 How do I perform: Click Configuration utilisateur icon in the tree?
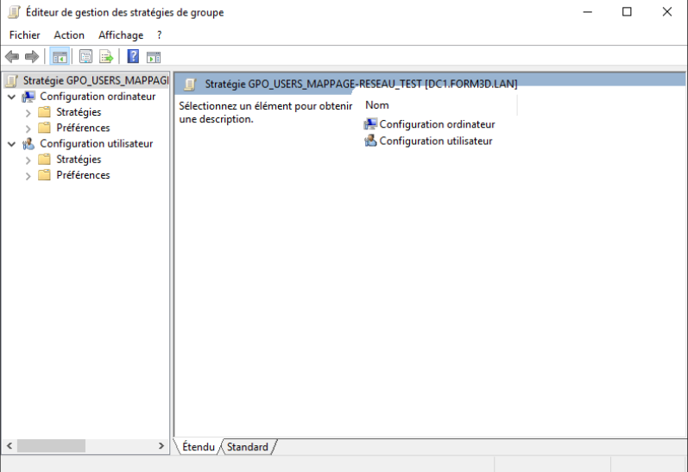tap(28, 144)
